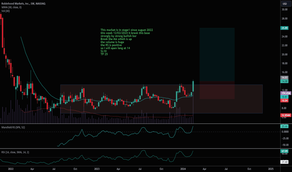The width and height of the screenshot is (292, 172).
Task: Click the 20.00 price axis label
Action: click(284, 54)
